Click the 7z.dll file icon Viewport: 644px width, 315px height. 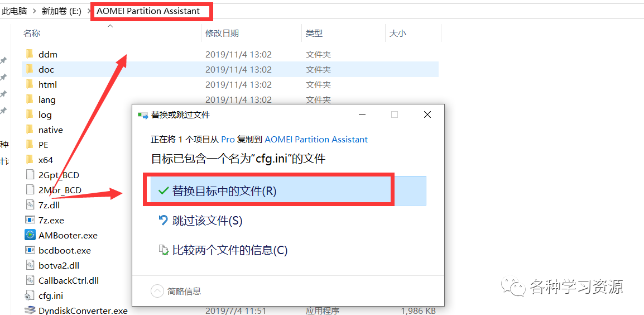tap(30, 205)
